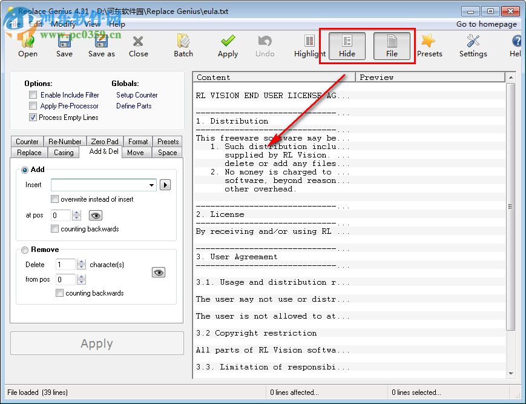Expand the Insert text dropdown
This screenshot has height=404, width=526.
[x=151, y=185]
